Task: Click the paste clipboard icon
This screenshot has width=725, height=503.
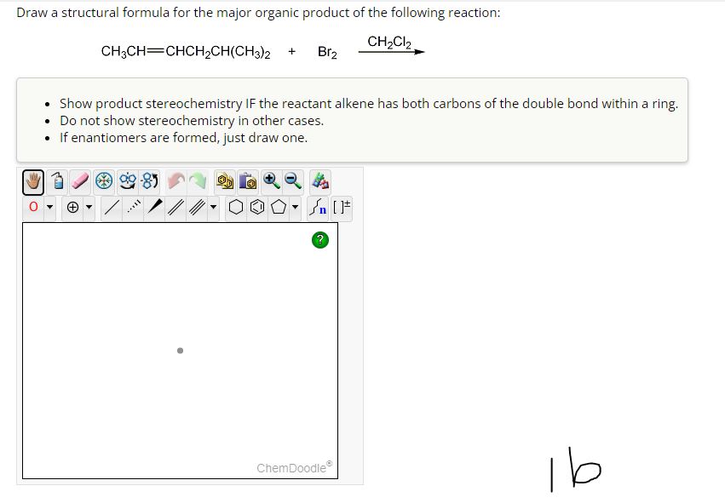Action: click(x=248, y=181)
